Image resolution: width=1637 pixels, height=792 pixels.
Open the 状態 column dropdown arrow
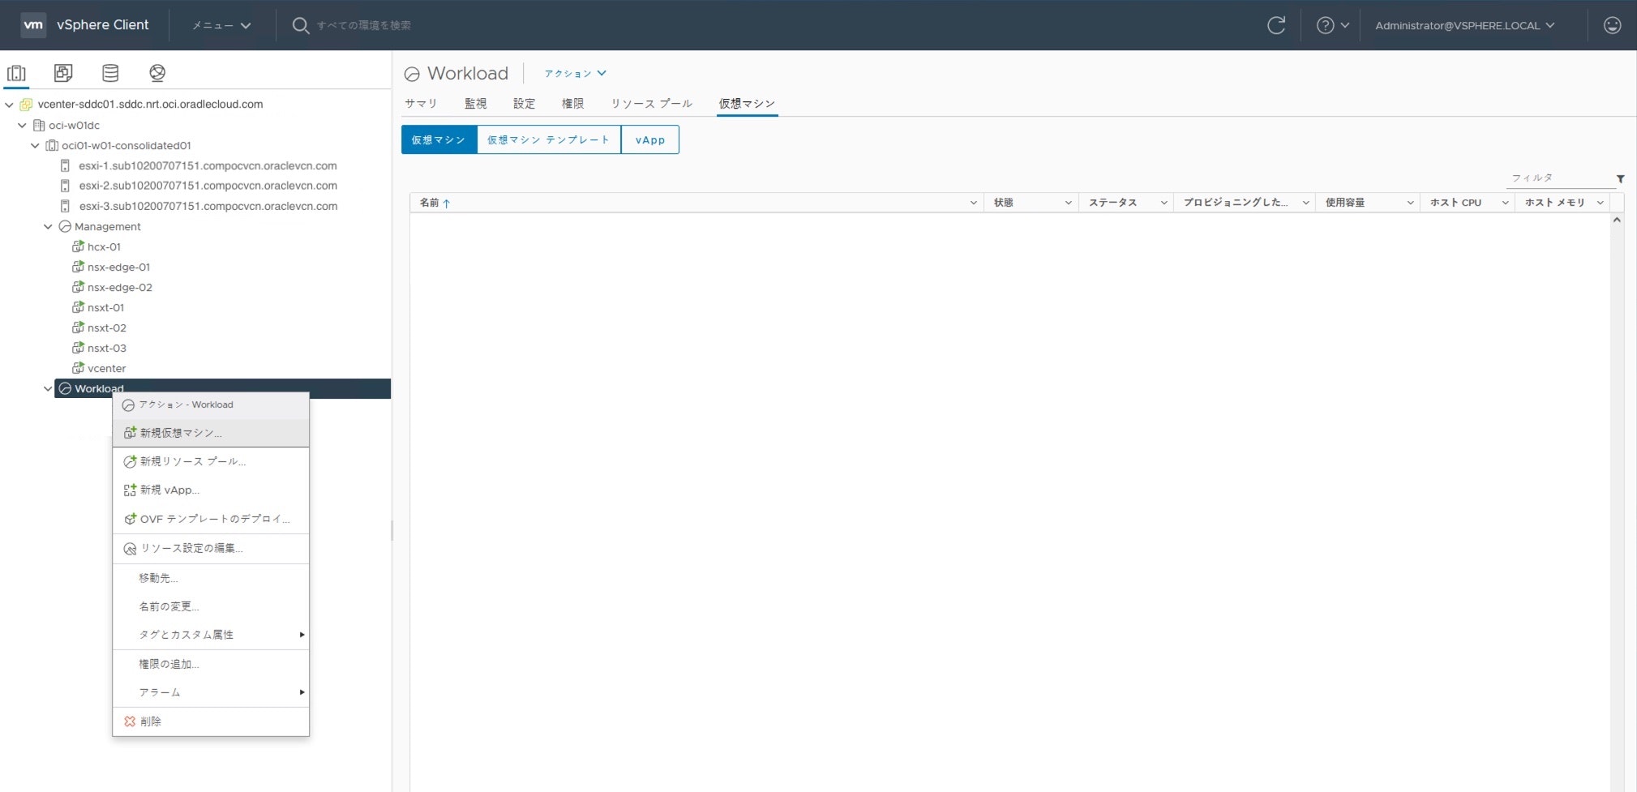click(x=1068, y=203)
